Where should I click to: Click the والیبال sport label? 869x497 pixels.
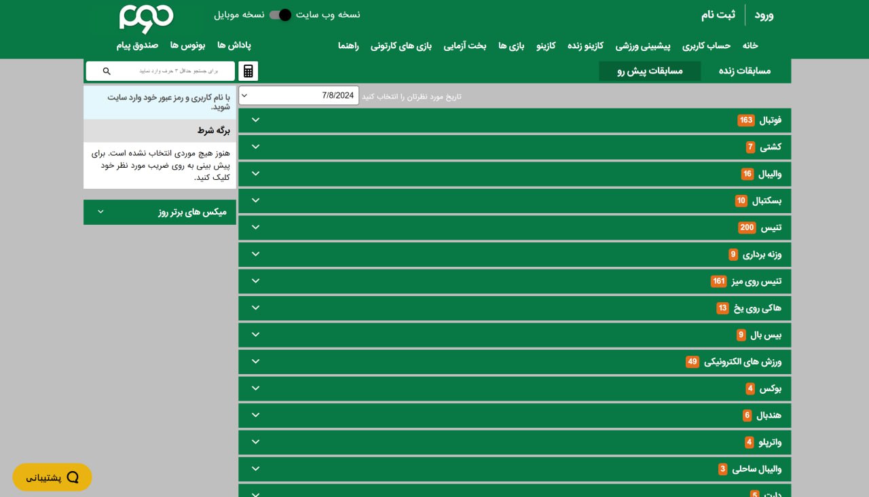tap(770, 174)
